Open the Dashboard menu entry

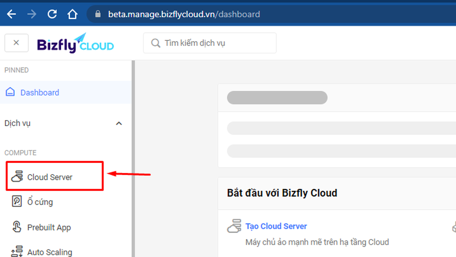[x=65, y=92]
